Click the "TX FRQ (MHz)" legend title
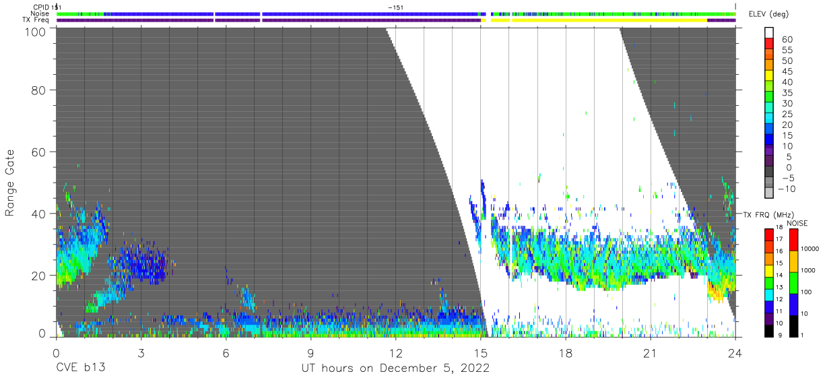The height and width of the screenshot is (382, 827). click(768, 214)
